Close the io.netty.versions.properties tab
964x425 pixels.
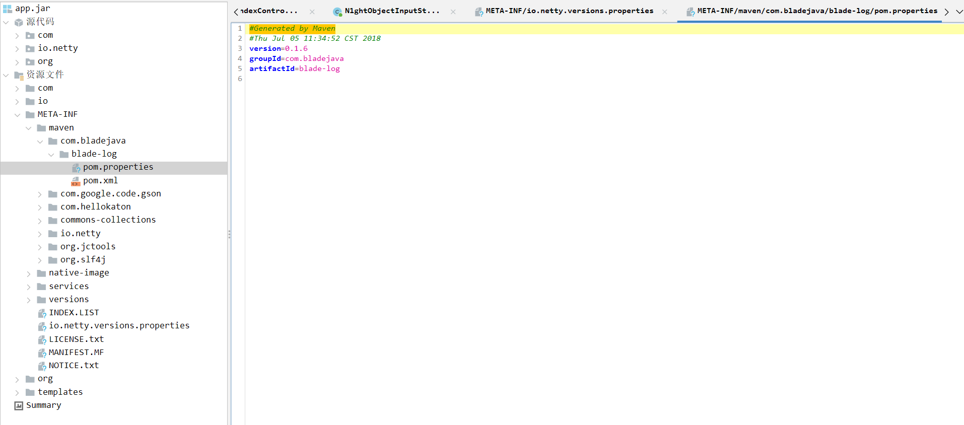[665, 12]
